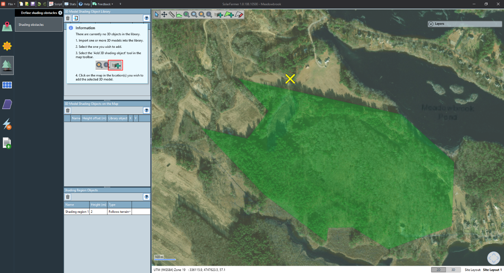
Task: Expand the Layers panel on the map
Action: [x=431, y=24]
